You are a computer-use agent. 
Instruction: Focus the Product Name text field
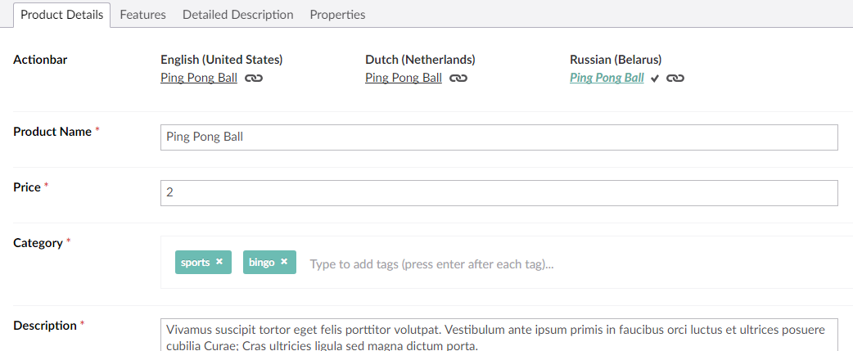pos(499,137)
